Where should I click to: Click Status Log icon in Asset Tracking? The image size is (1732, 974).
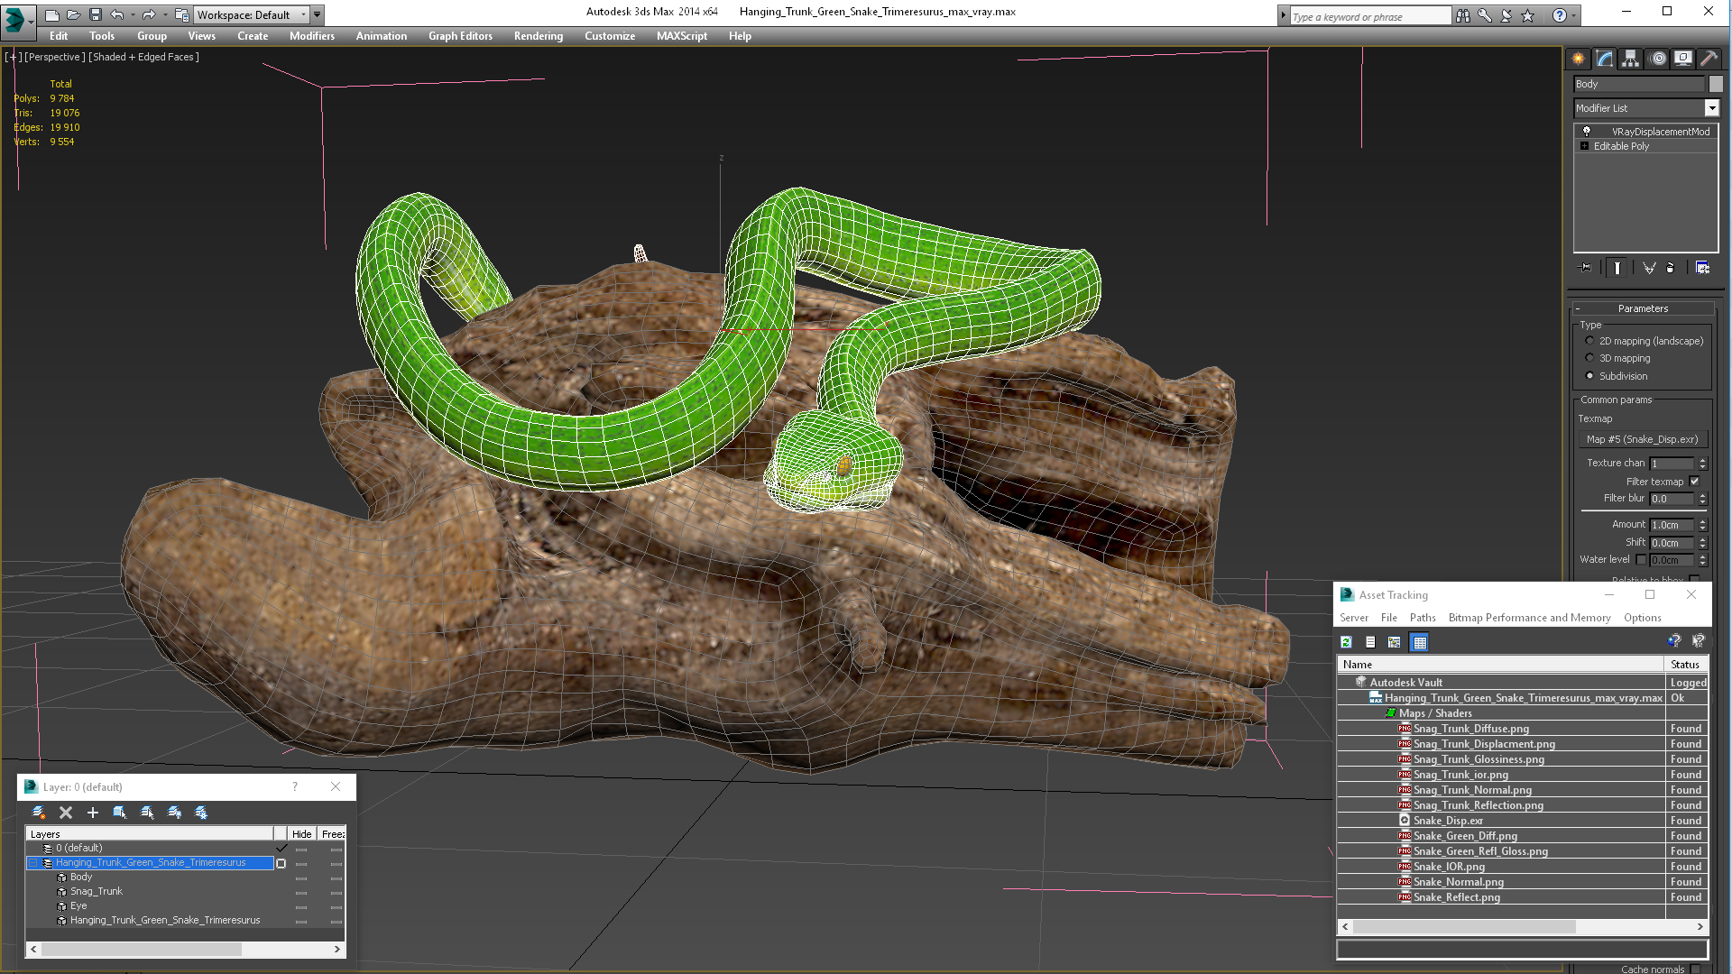[1370, 642]
